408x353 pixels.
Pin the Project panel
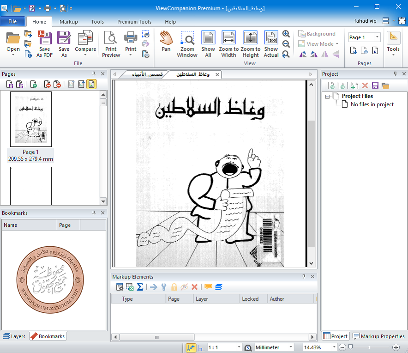(x=395, y=74)
